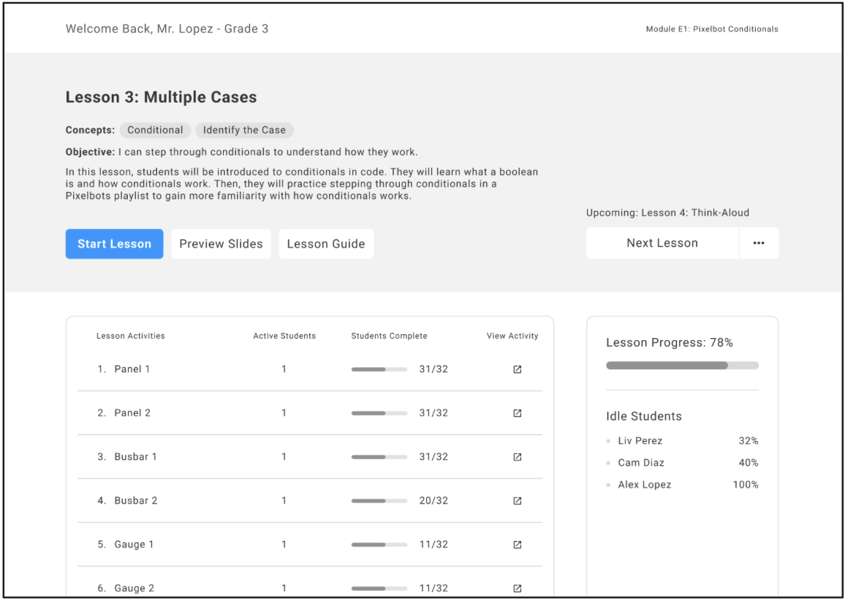Open Panel 2 activity view icon
The width and height of the screenshot is (848, 603).
click(x=517, y=413)
